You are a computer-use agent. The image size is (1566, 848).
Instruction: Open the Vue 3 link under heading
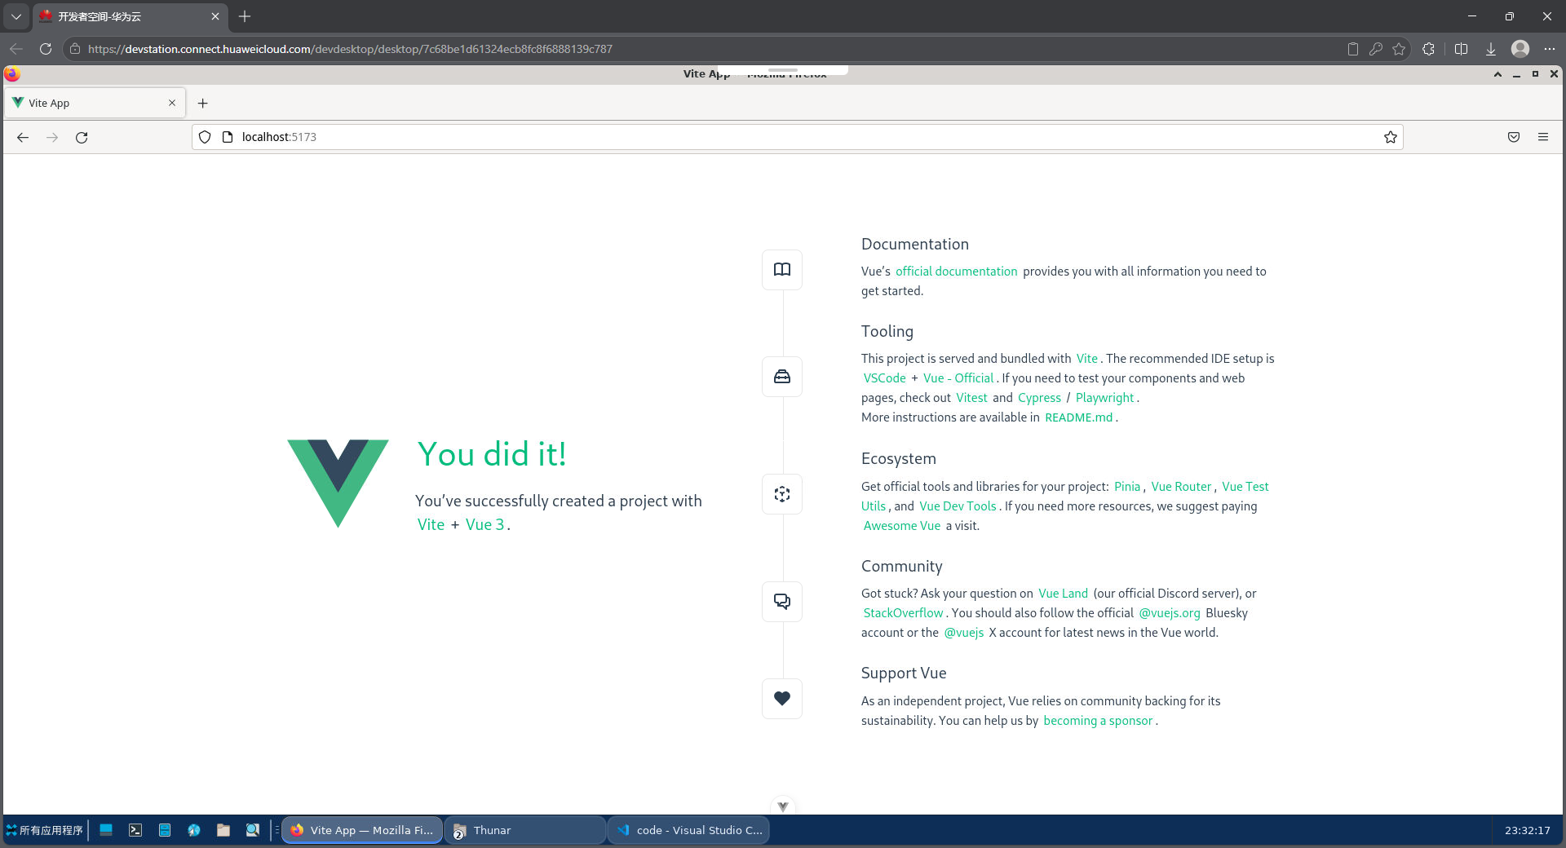click(x=484, y=525)
